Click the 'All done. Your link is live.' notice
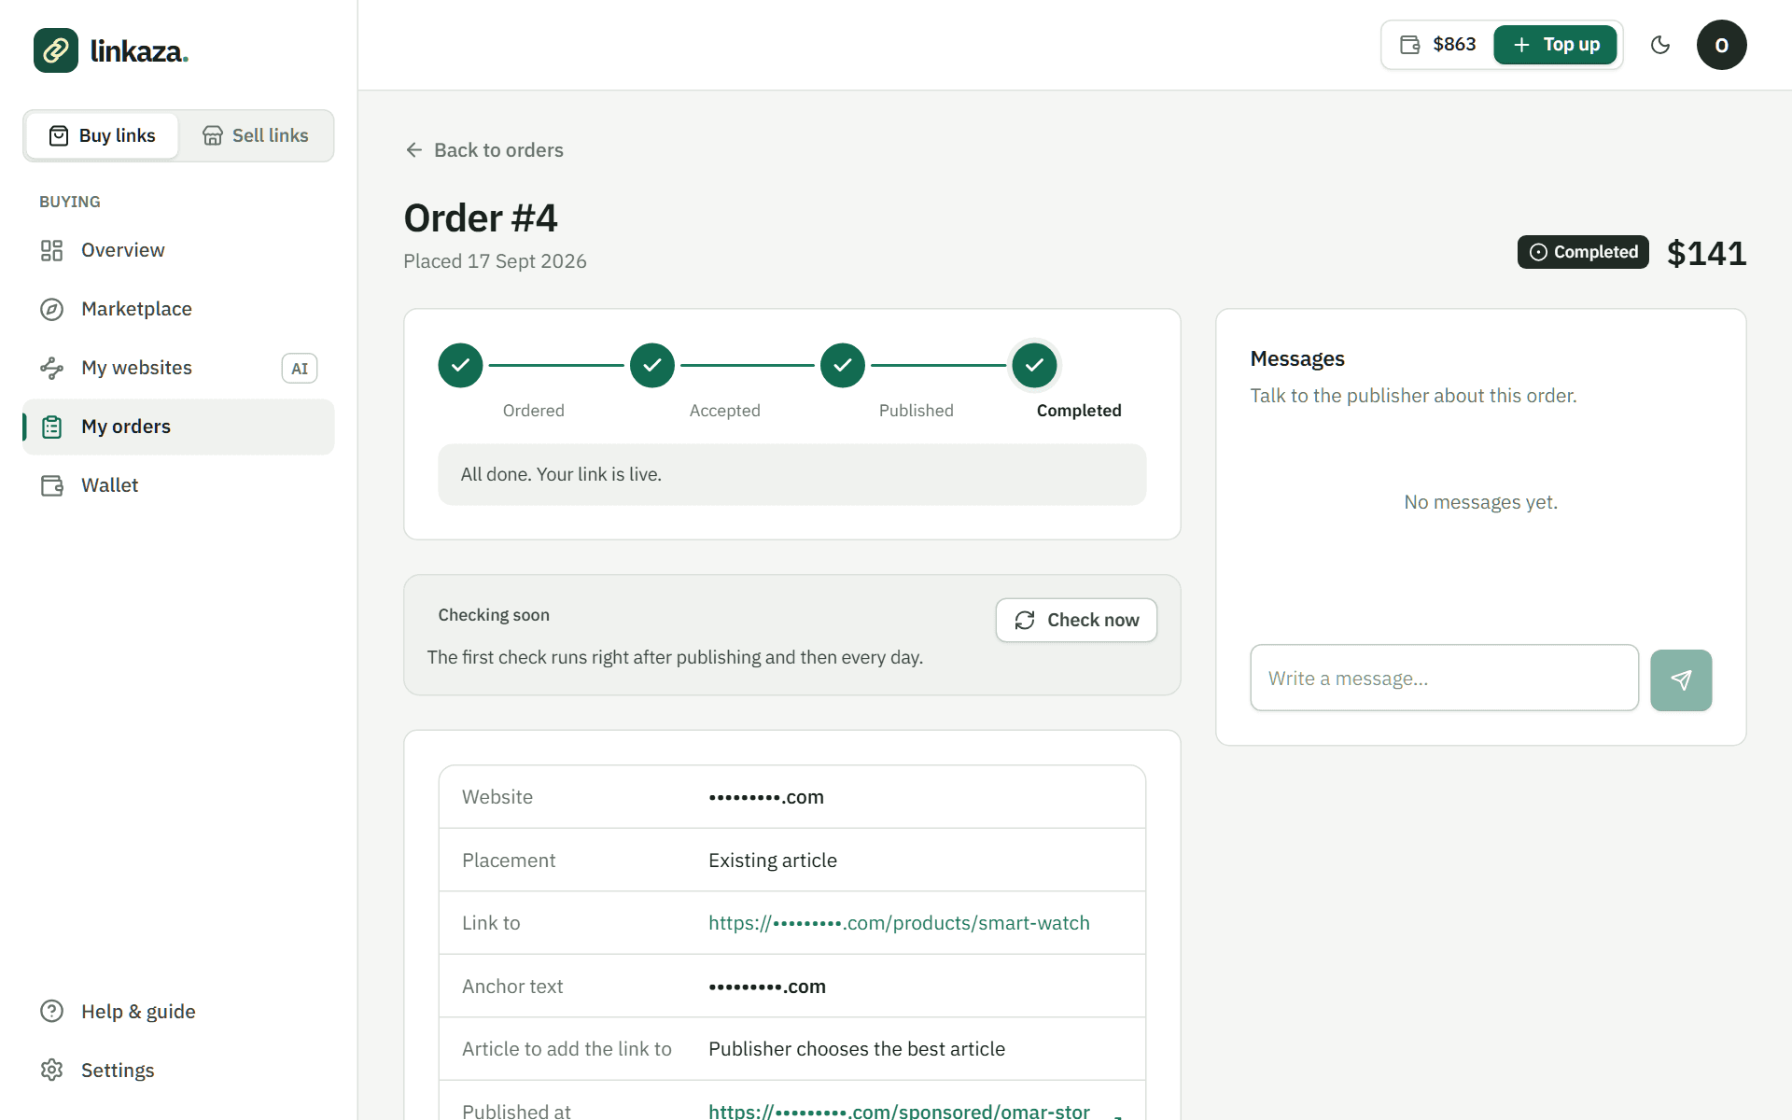The image size is (1792, 1120). [x=792, y=475]
